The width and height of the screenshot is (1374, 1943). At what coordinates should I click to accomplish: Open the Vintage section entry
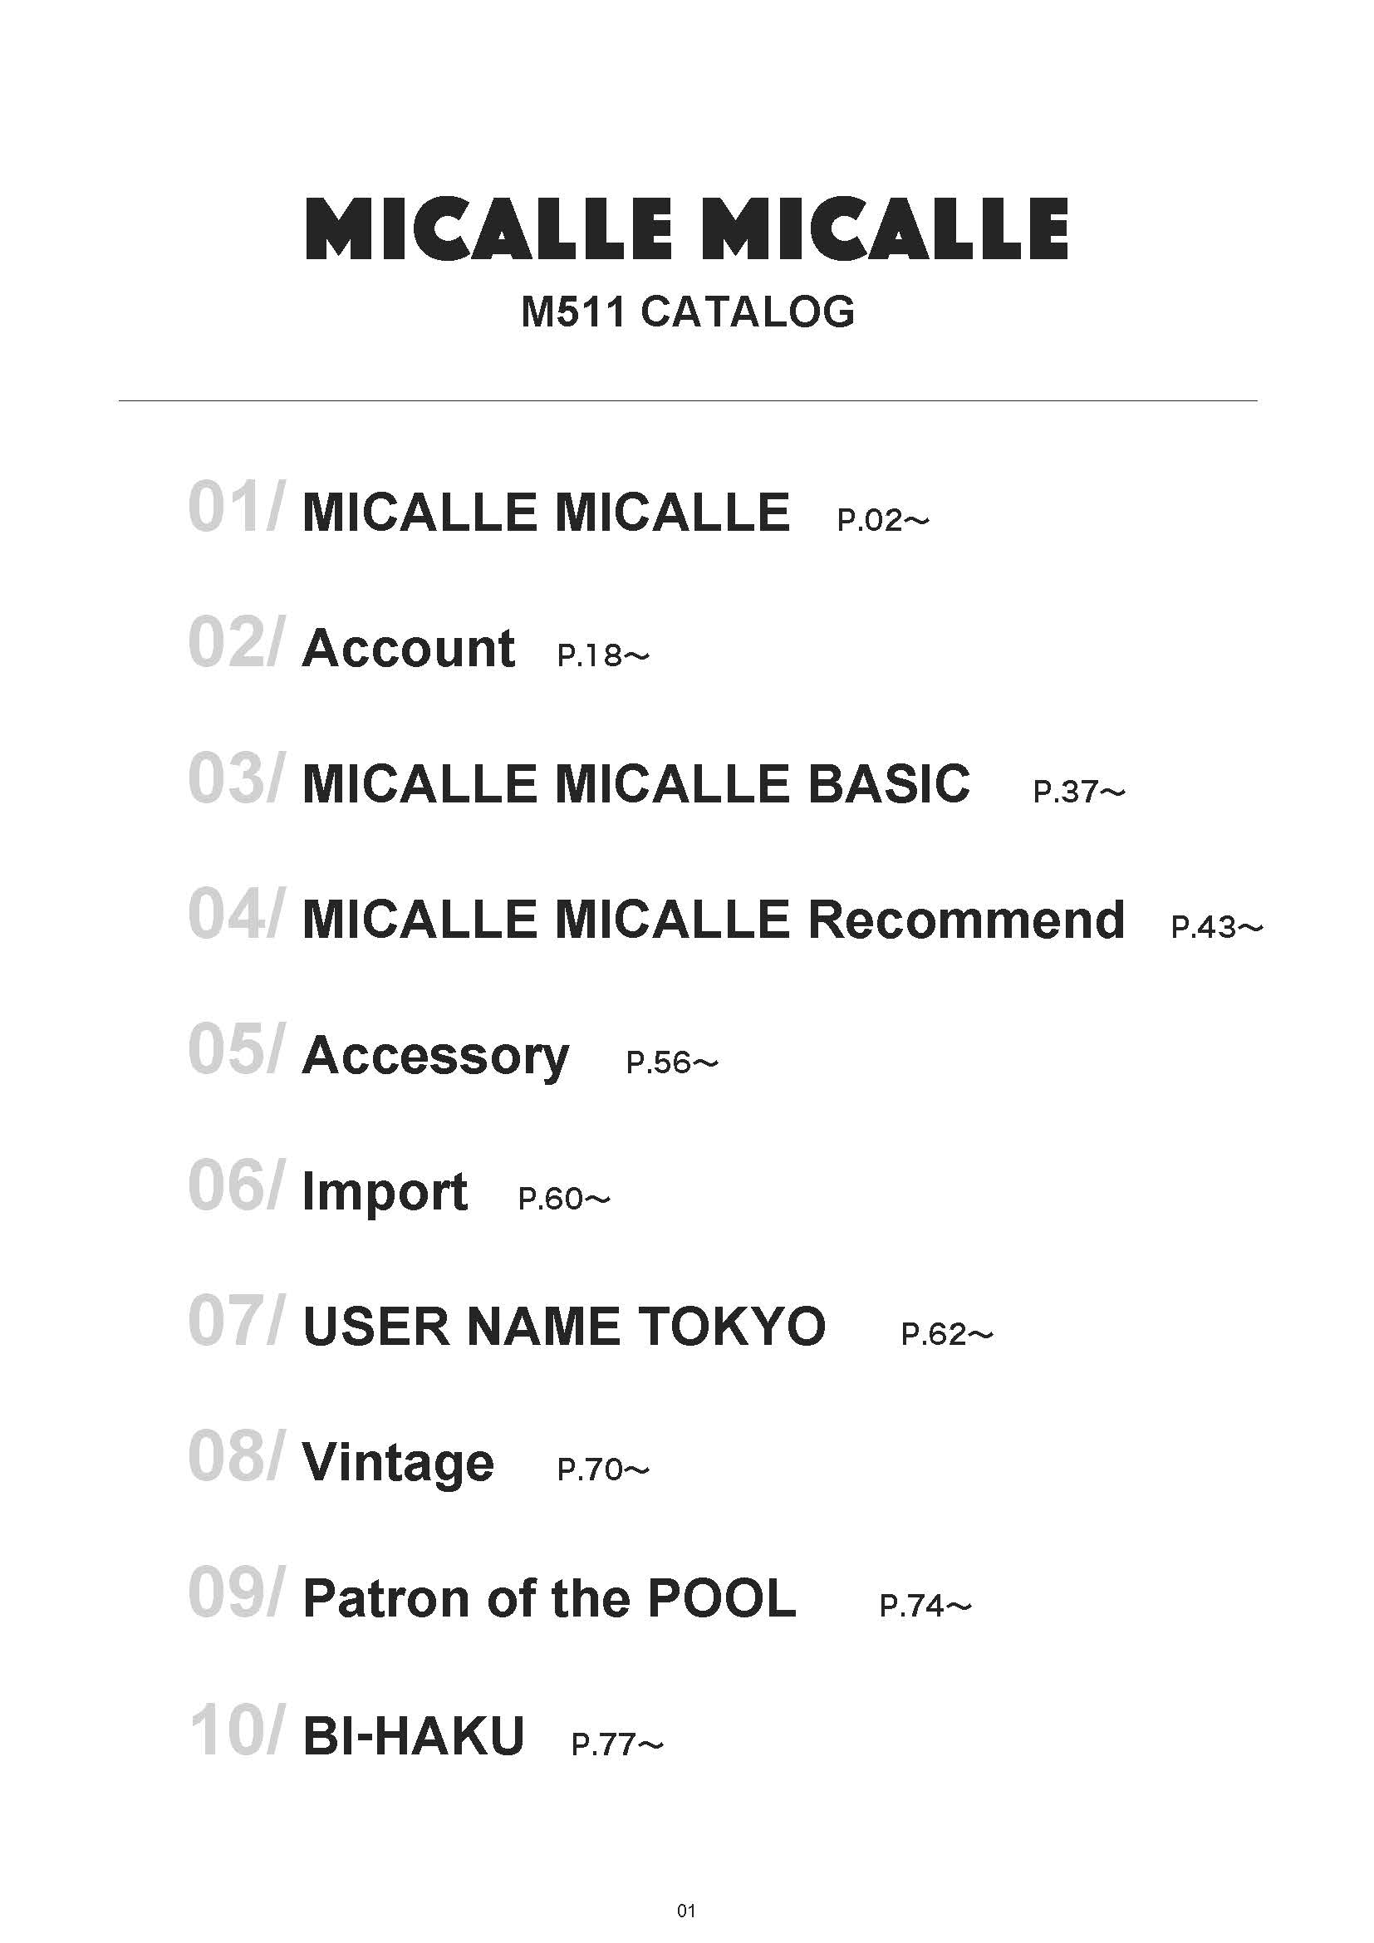click(x=399, y=1463)
